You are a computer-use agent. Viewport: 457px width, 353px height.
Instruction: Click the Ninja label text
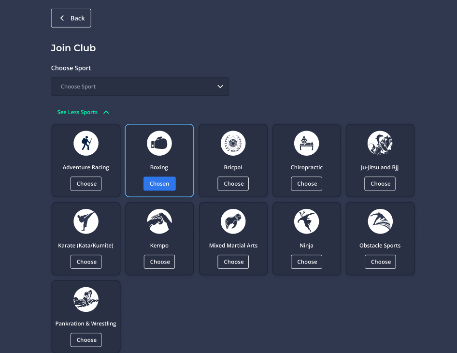307,246
